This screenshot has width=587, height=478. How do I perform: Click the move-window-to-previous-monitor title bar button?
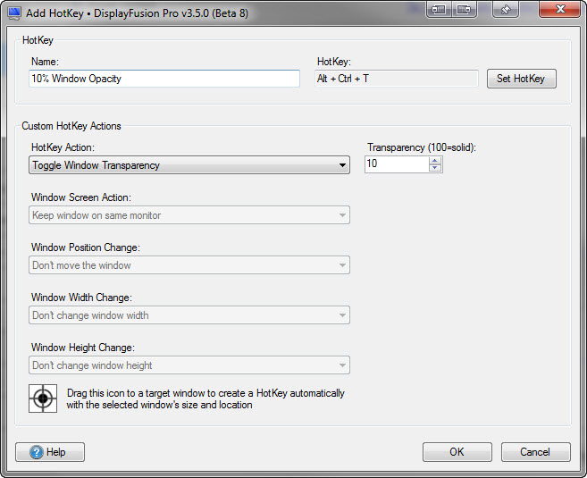coord(439,9)
